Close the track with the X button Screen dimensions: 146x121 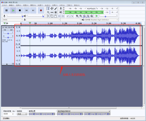[x=3, y=27]
